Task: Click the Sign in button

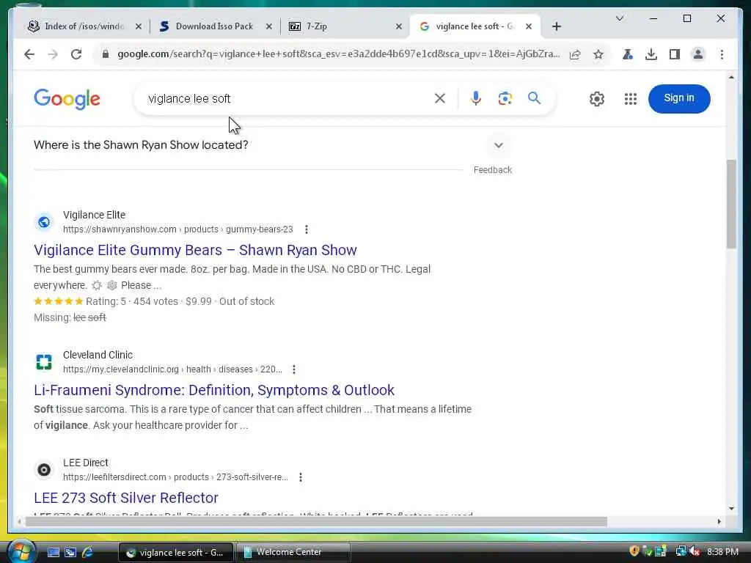Action: (678, 99)
